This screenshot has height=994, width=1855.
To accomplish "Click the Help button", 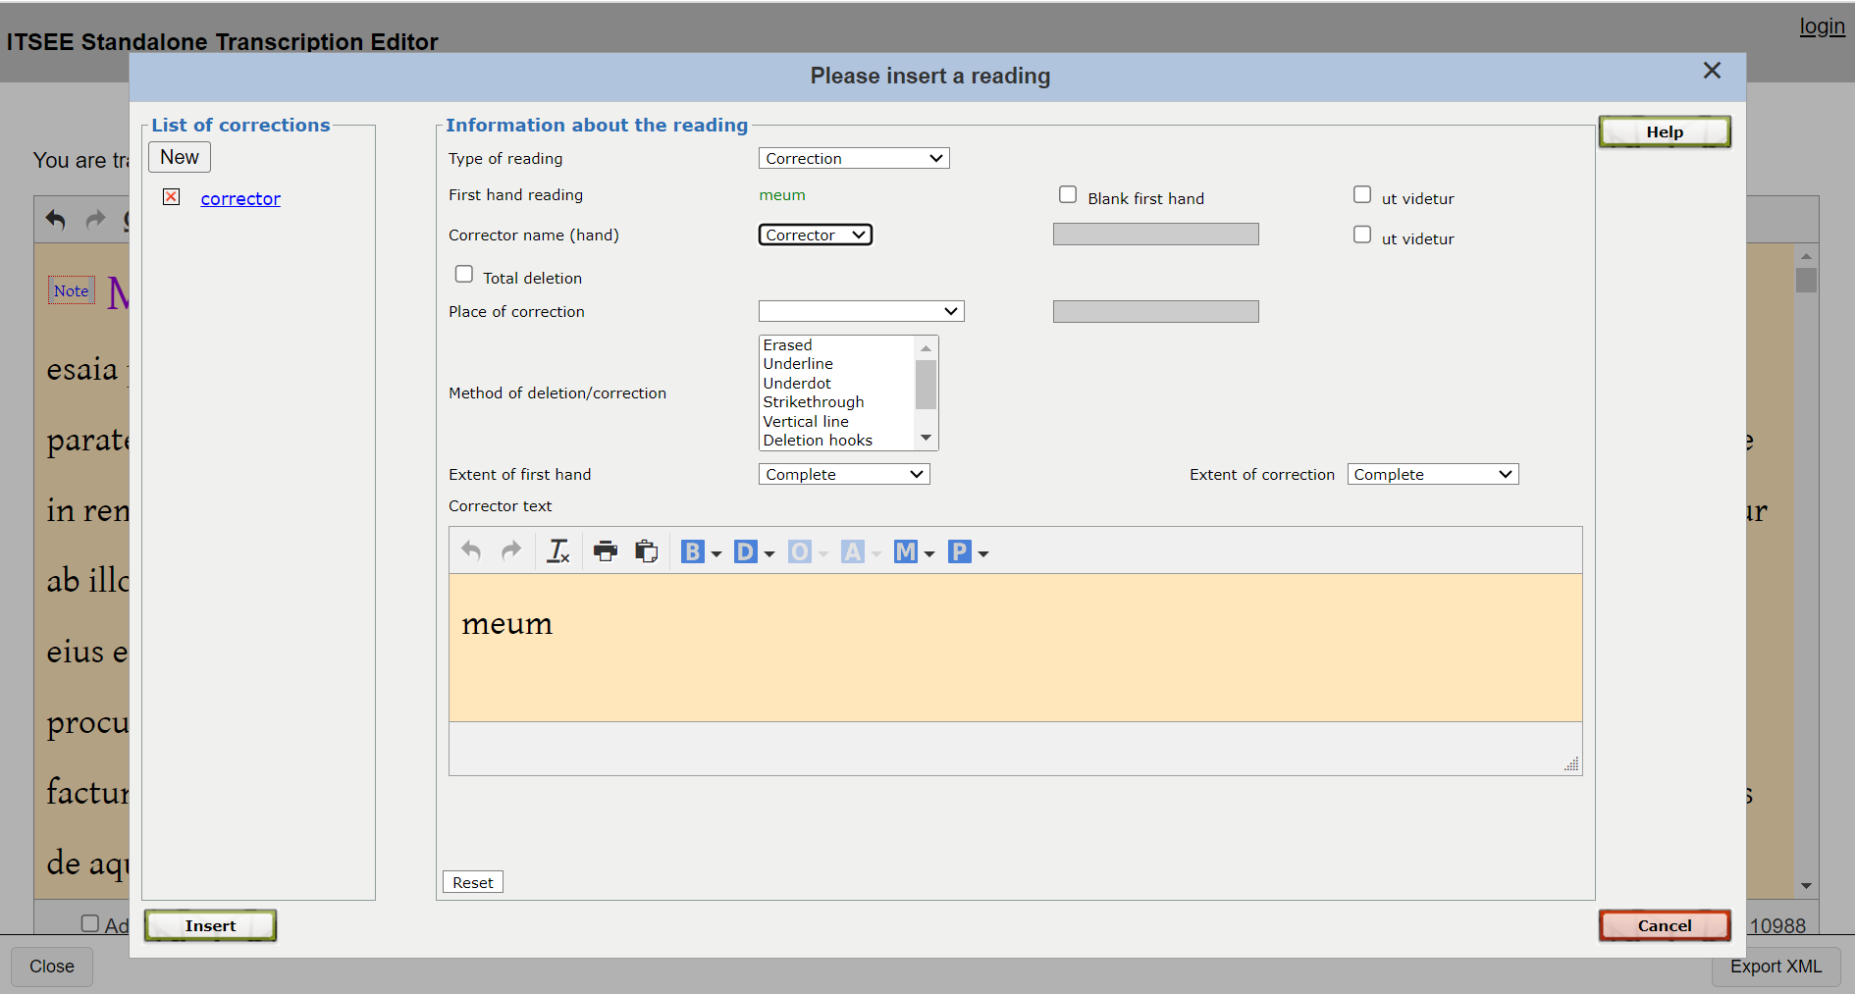I will tap(1665, 131).
